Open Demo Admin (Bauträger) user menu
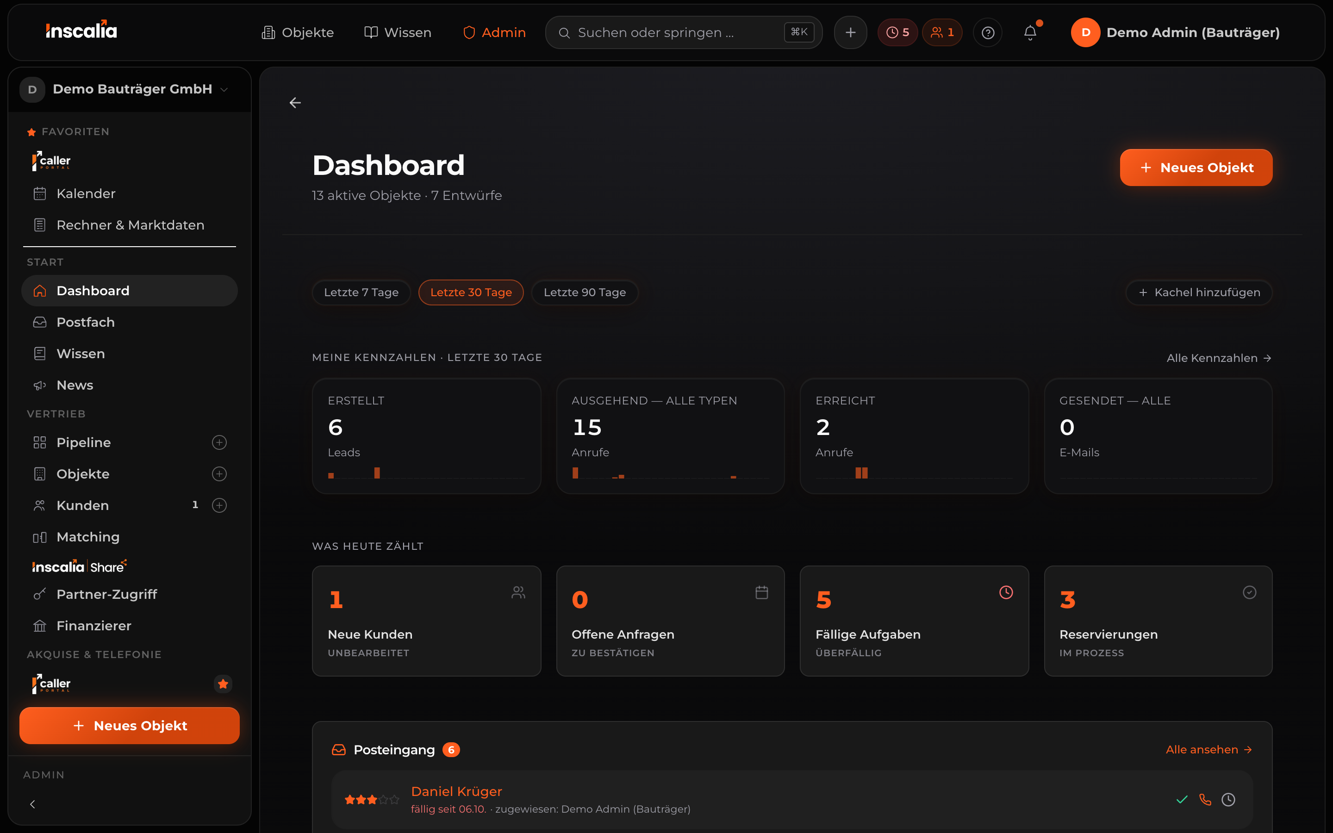This screenshot has height=833, width=1333. 1175,32
